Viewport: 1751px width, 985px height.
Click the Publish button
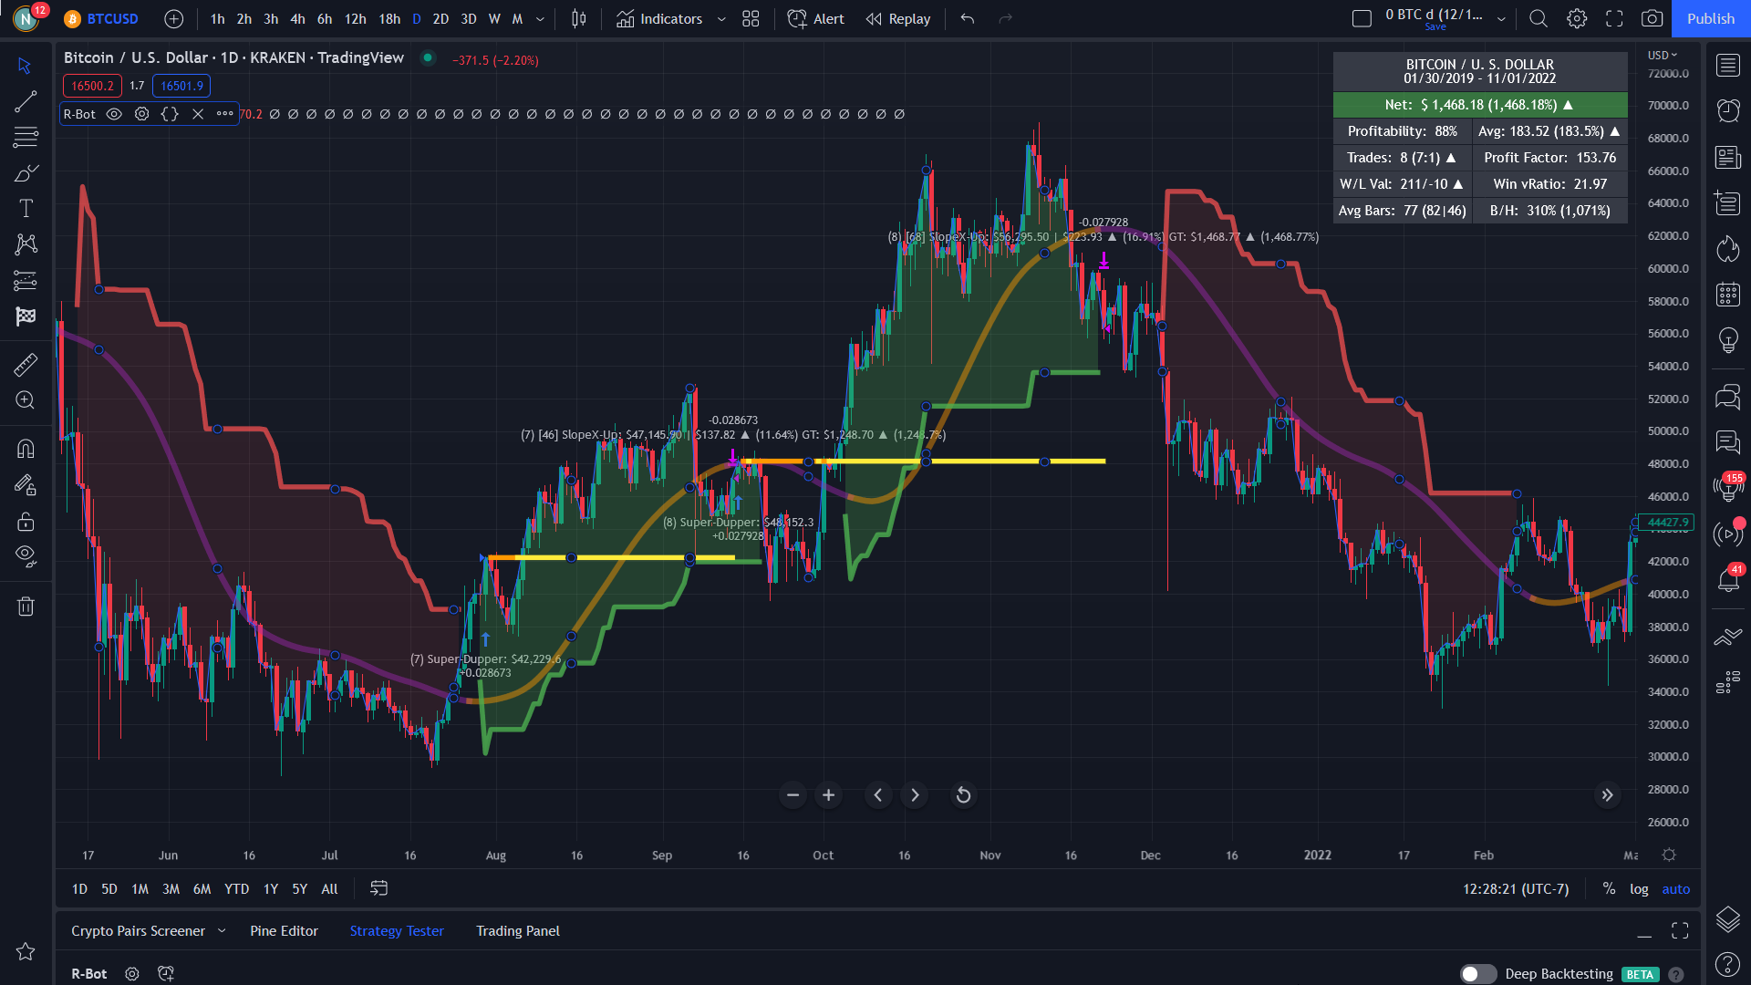pos(1710,18)
